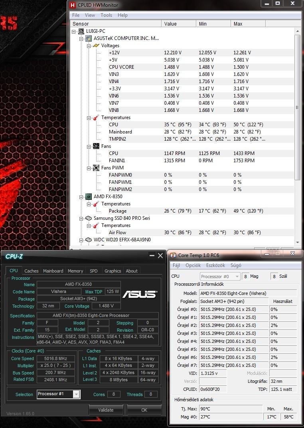Click the thermometer icon under Samsung SSD
Viewport: 304px width, 428px height.
click(96, 225)
